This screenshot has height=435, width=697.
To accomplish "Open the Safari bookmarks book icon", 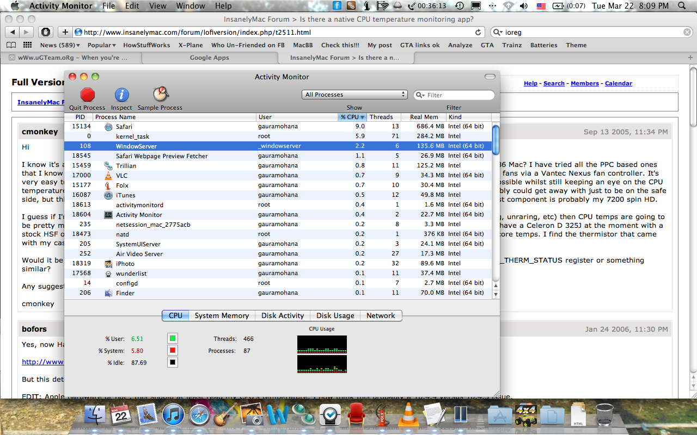I will pyautogui.click(x=12, y=45).
